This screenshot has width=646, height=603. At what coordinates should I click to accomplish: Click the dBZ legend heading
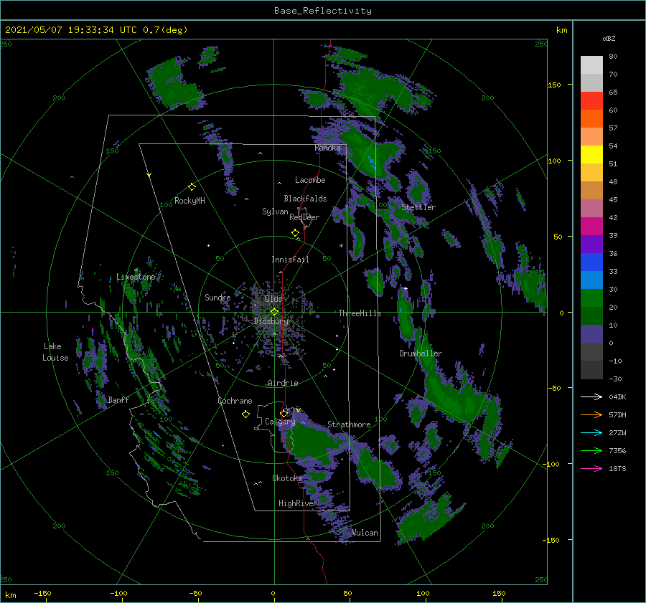tap(609, 38)
